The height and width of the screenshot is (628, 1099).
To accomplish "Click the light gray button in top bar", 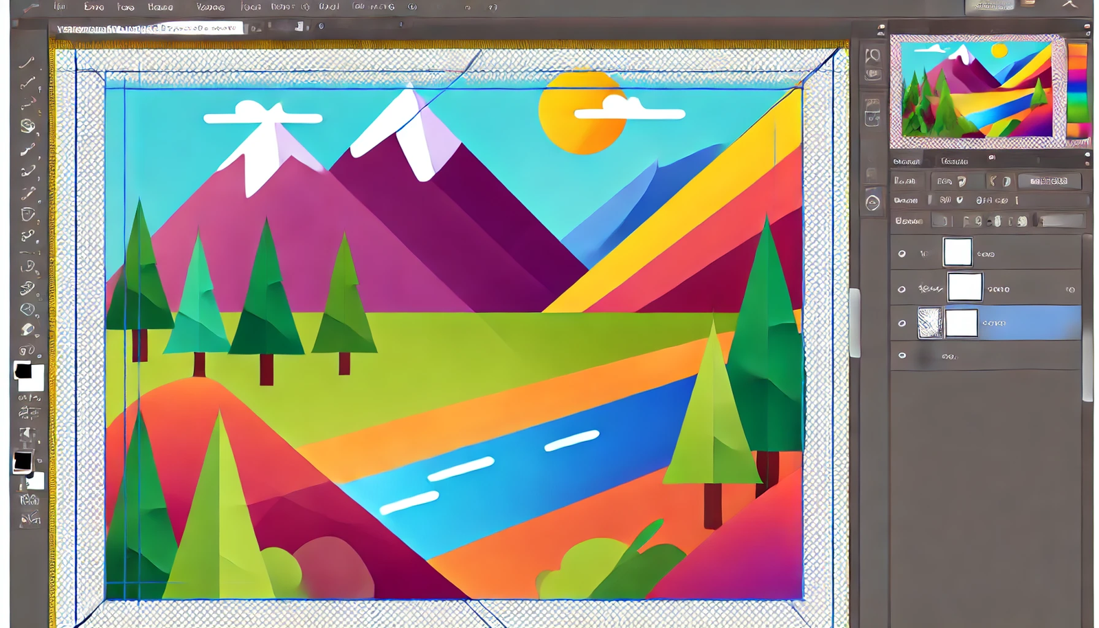I will tap(990, 6).
